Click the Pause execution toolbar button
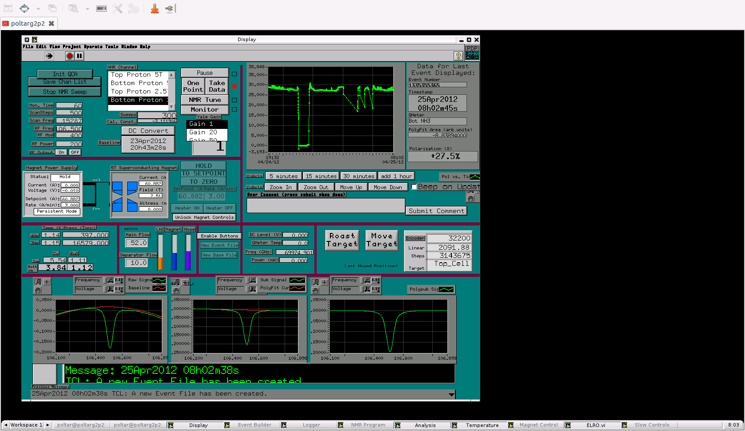The image size is (745, 431). tap(79, 56)
